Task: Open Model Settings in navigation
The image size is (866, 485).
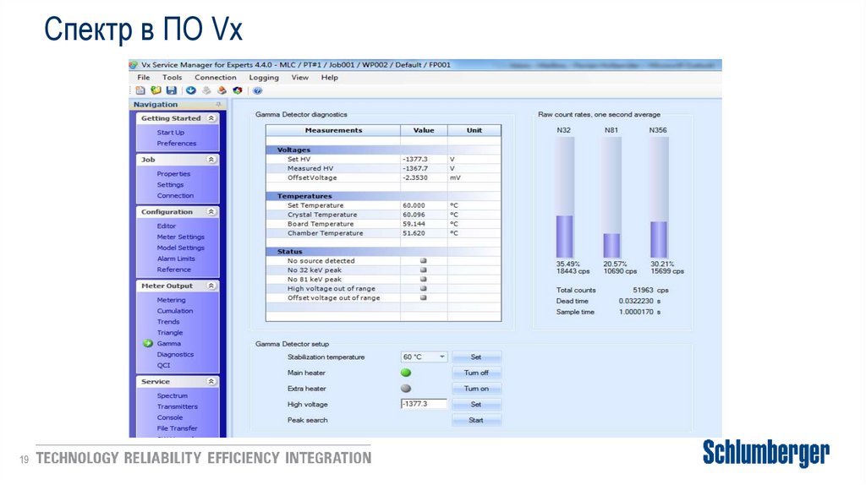Action: [x=181, y=248]
